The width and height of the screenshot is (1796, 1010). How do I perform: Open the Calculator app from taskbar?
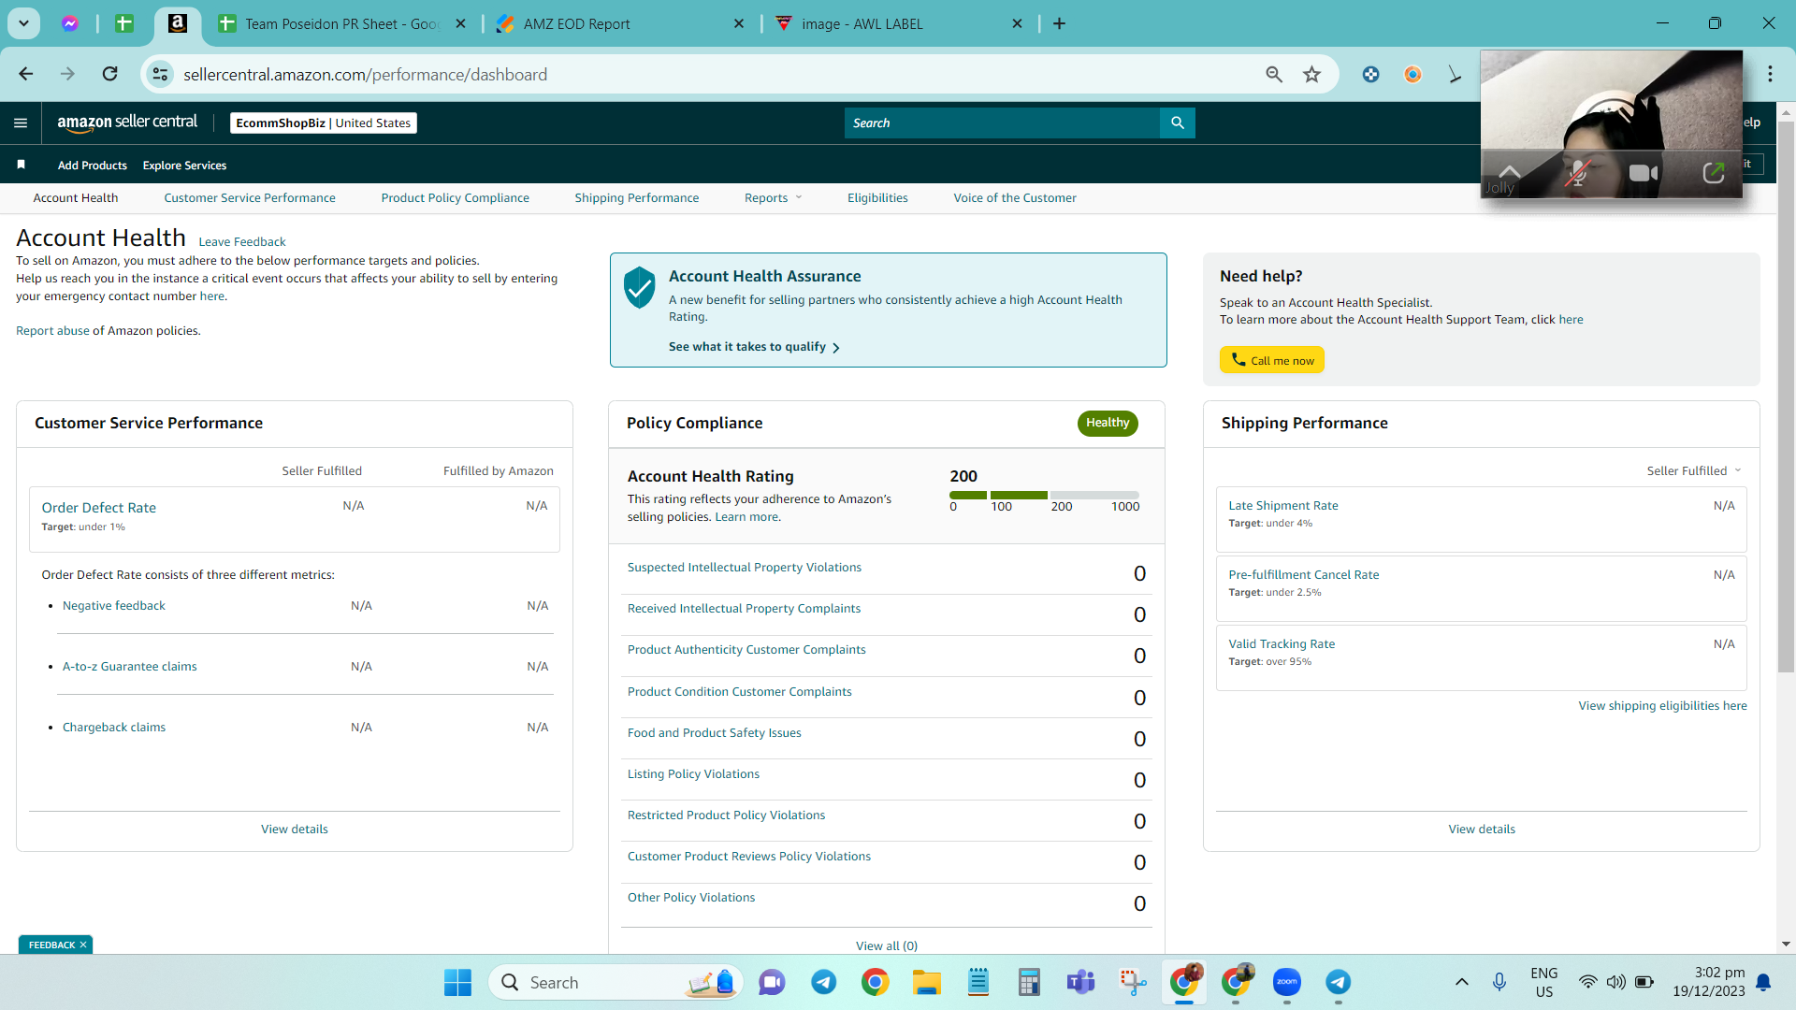[x=1029, y=982]
